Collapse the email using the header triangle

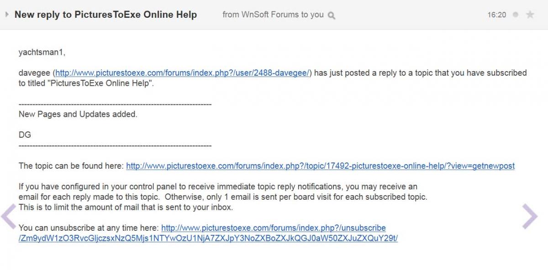click(x=7, y=15)
